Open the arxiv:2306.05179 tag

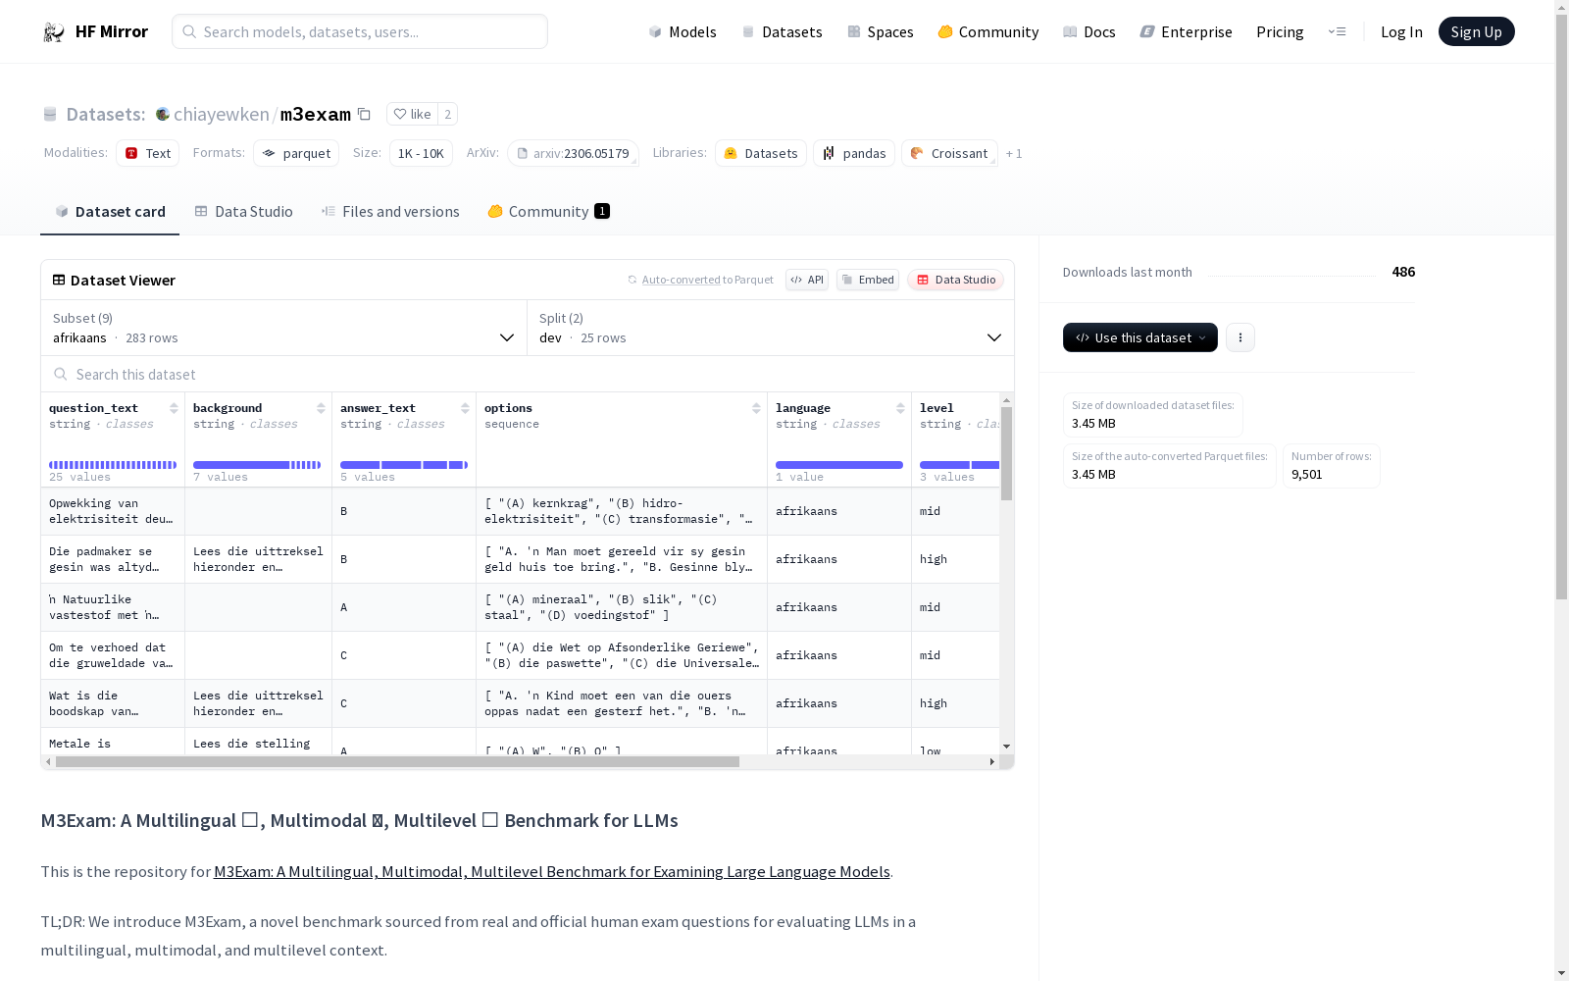point(573,153)
